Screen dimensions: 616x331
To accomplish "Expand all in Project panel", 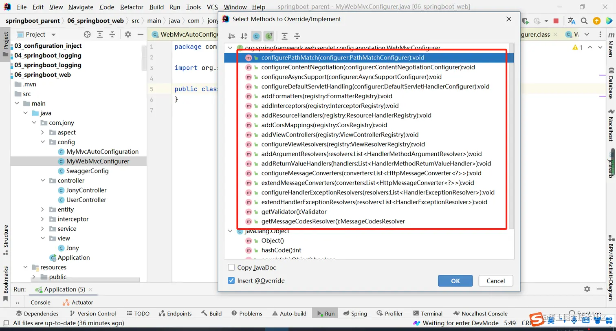I will pyautogui.click(x=100, y=35).
